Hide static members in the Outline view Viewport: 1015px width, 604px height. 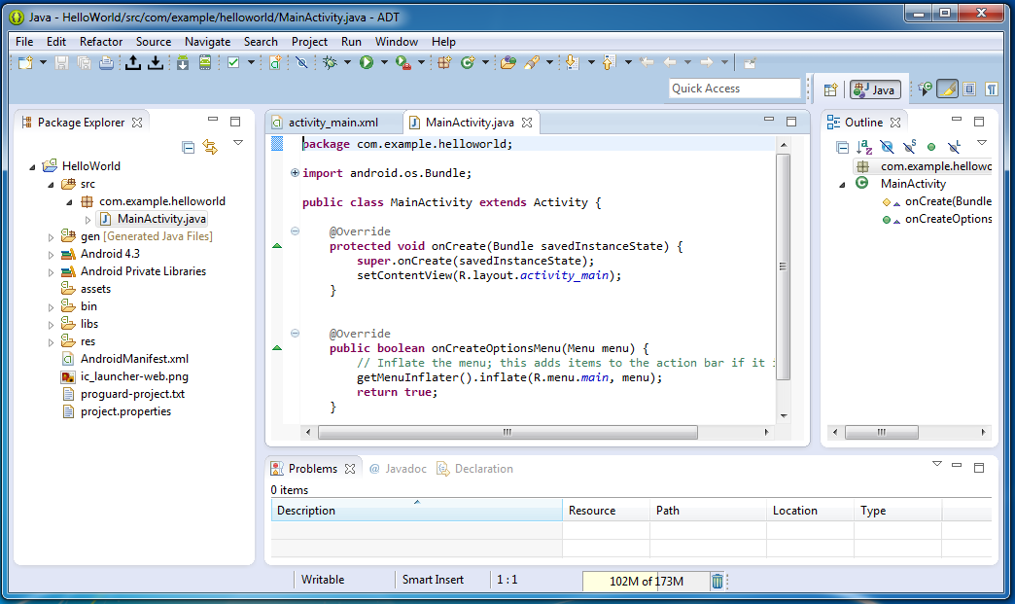coord(910,146)
